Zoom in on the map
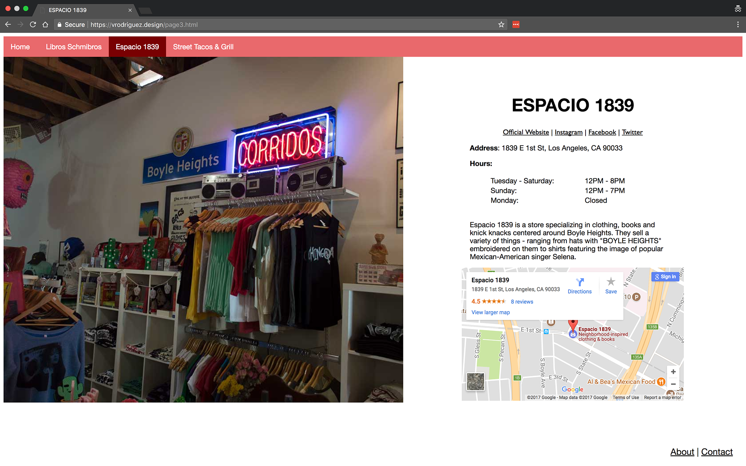This screenshot has width=746, height=466. (x=673, y=372)
